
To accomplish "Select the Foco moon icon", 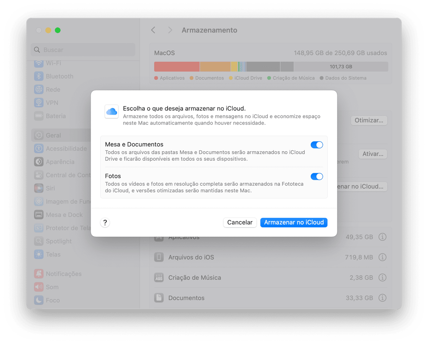I will [x=39, y=300].
